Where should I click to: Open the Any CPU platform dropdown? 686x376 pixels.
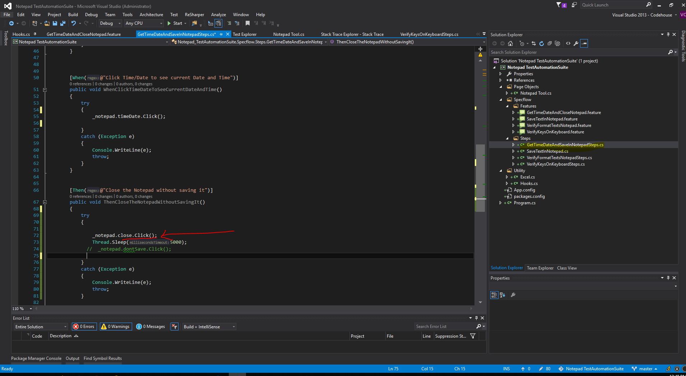[x=144, y=23]
